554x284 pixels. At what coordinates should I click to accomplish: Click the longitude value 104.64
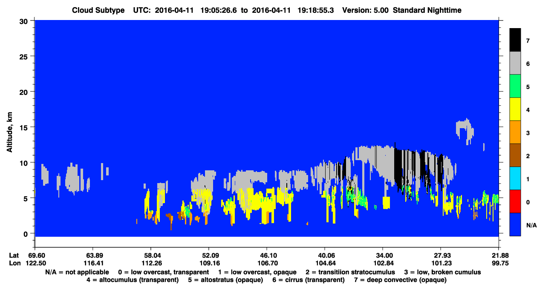point(325,263)
